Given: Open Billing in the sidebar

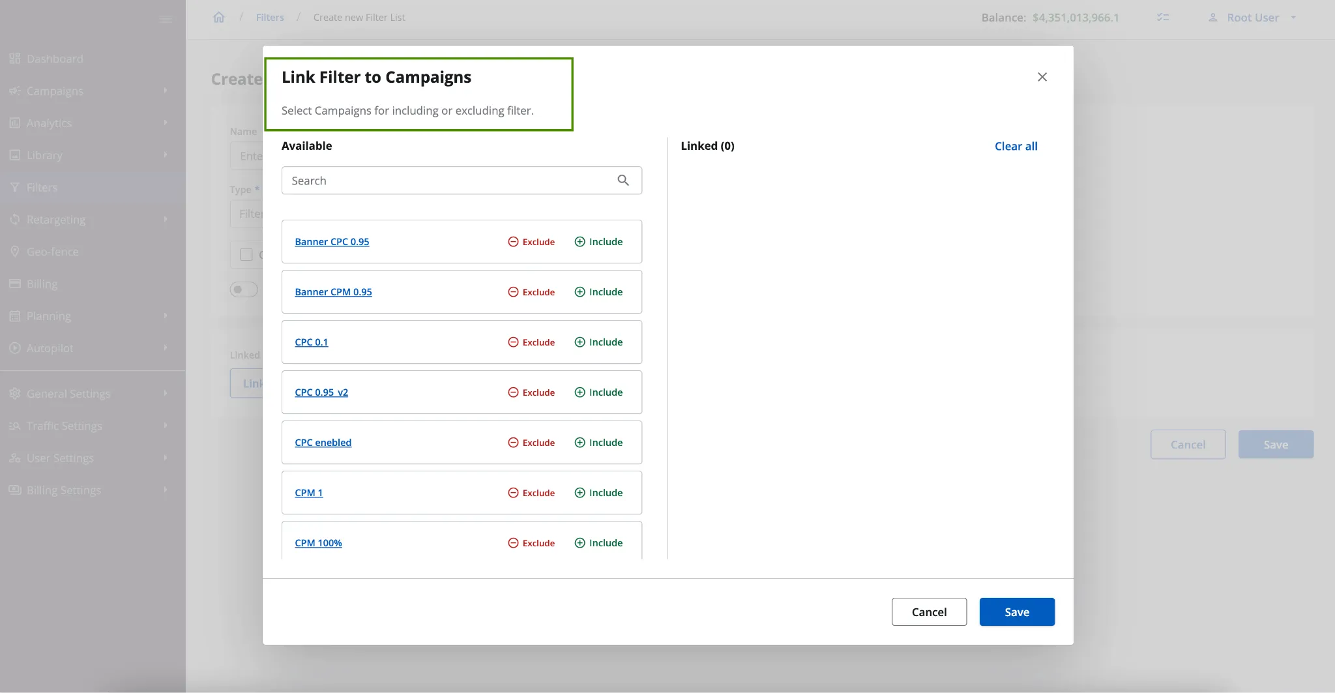Looking at the screenshot, I should [93, 284].
